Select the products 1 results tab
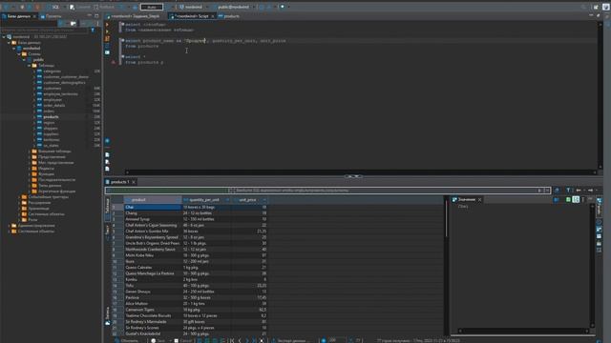 pyautogui.click(x=119, y=182)
